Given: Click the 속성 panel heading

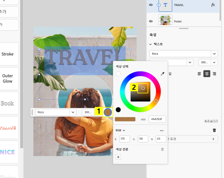Looking at the screenshot, I should (x=153, y=35).
